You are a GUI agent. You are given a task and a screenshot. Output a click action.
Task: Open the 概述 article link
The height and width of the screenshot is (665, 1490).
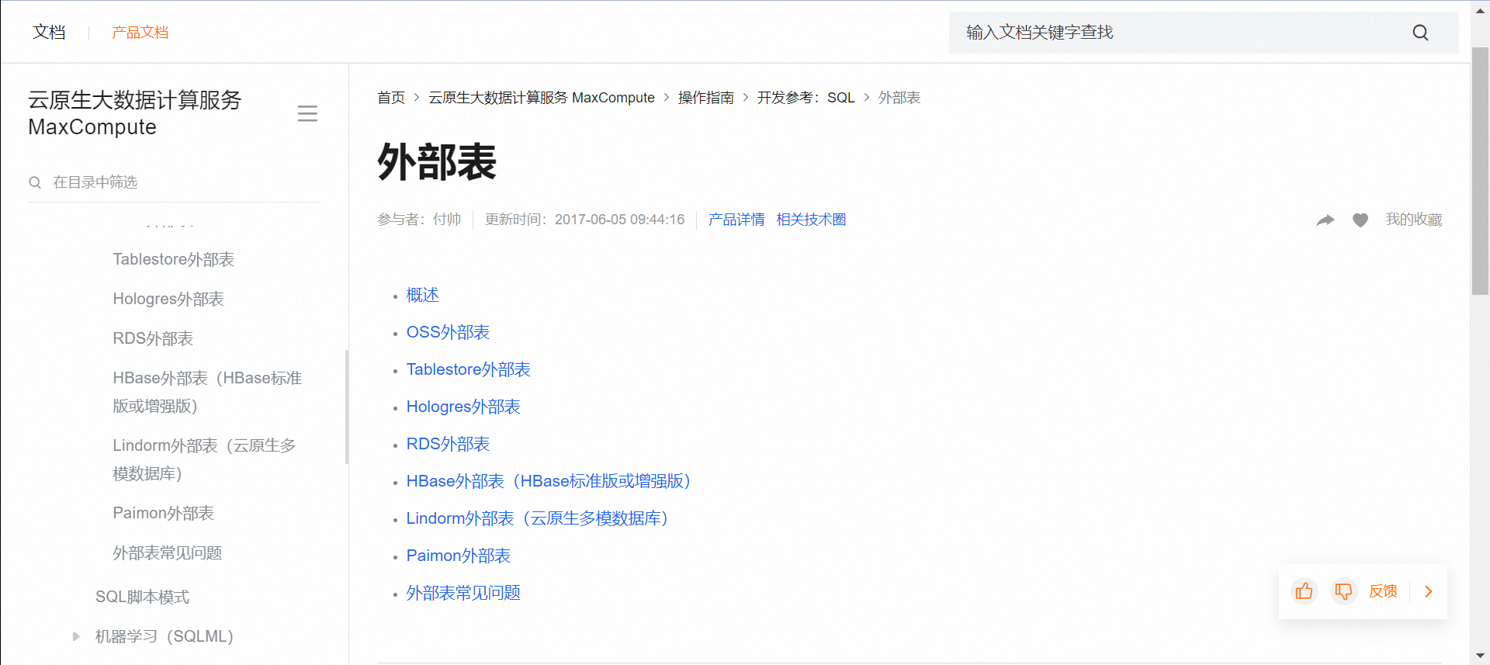423,295
